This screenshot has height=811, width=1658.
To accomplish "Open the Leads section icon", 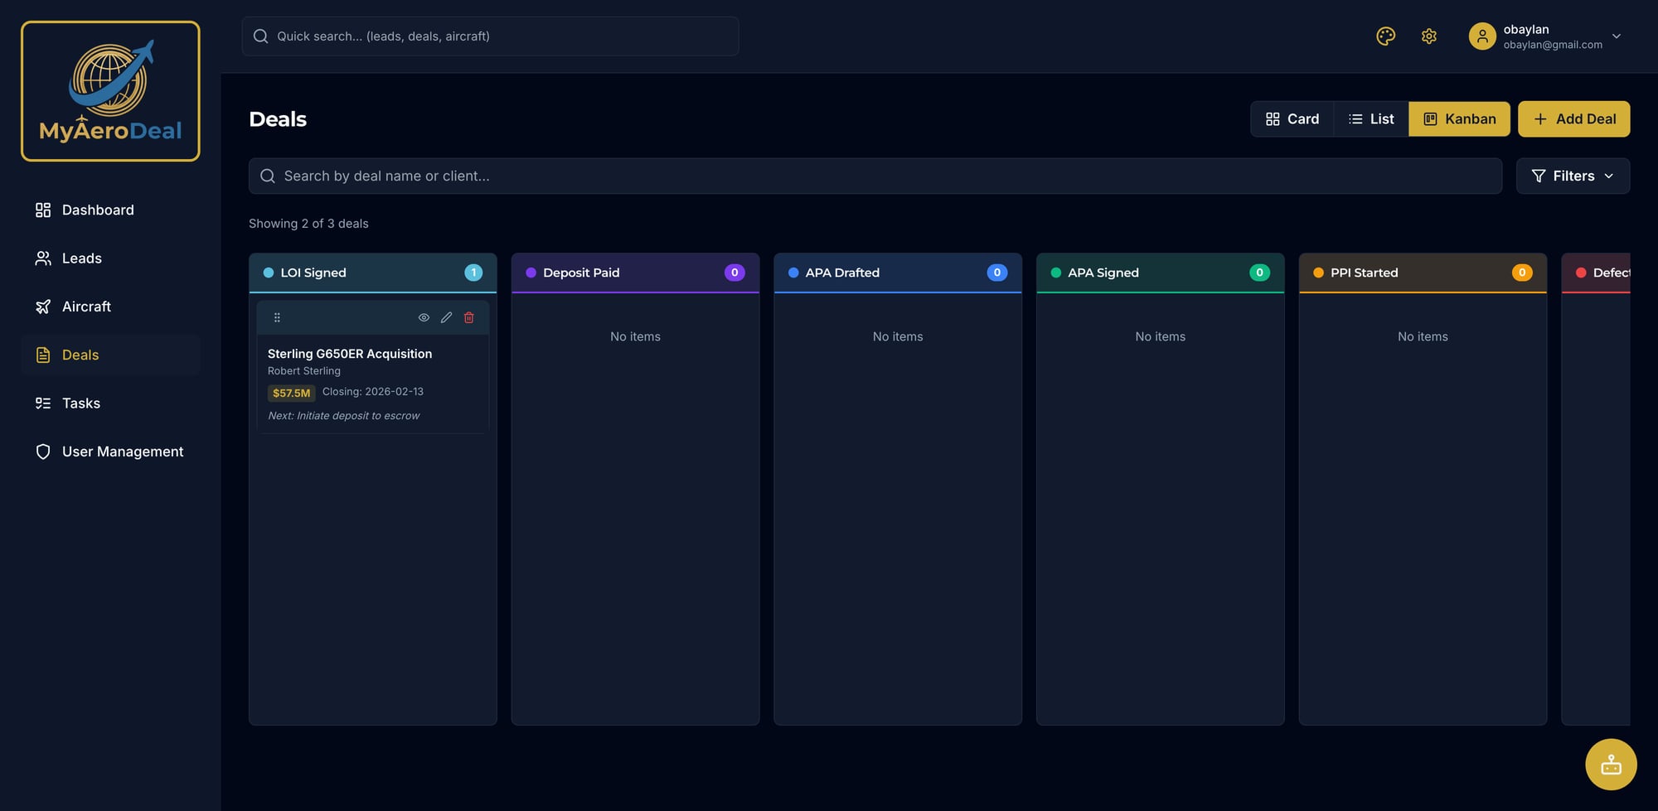I will tap(42, 258).
